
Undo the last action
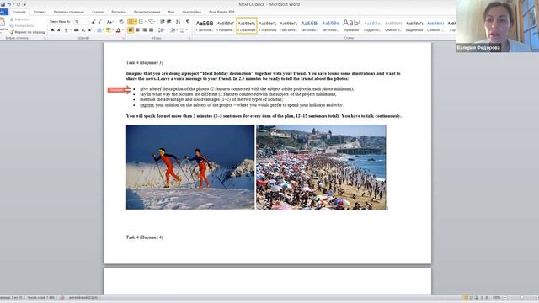pos(9,4)
